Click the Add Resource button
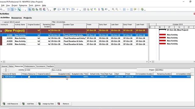 11,104
